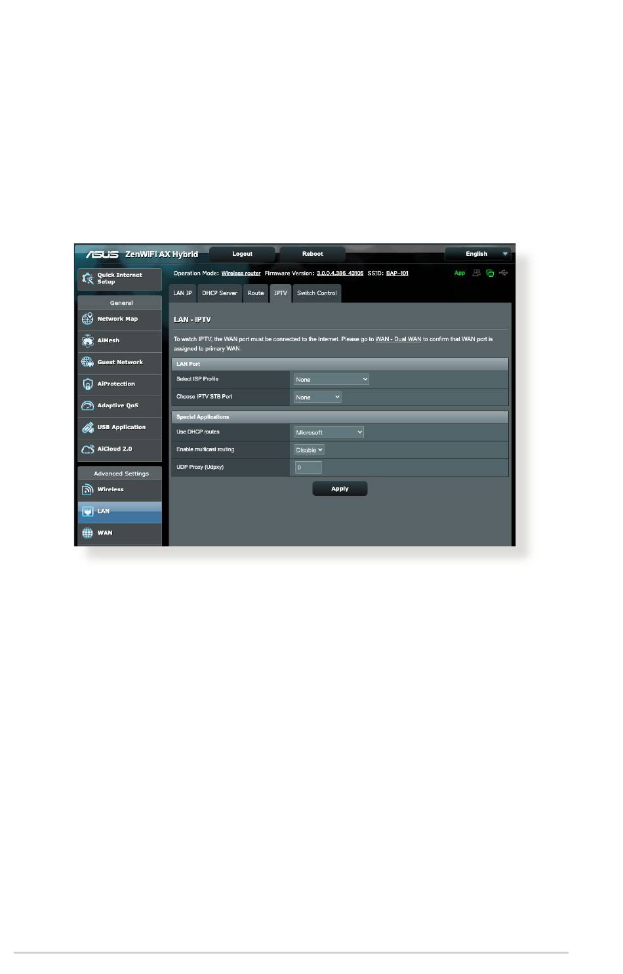Click the Guest Network menu label
Image resolution: width=623 pixels, height=974 pixels.
point(120,362)
